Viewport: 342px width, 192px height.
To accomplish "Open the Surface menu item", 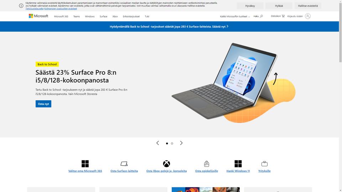I will (103, 16).
